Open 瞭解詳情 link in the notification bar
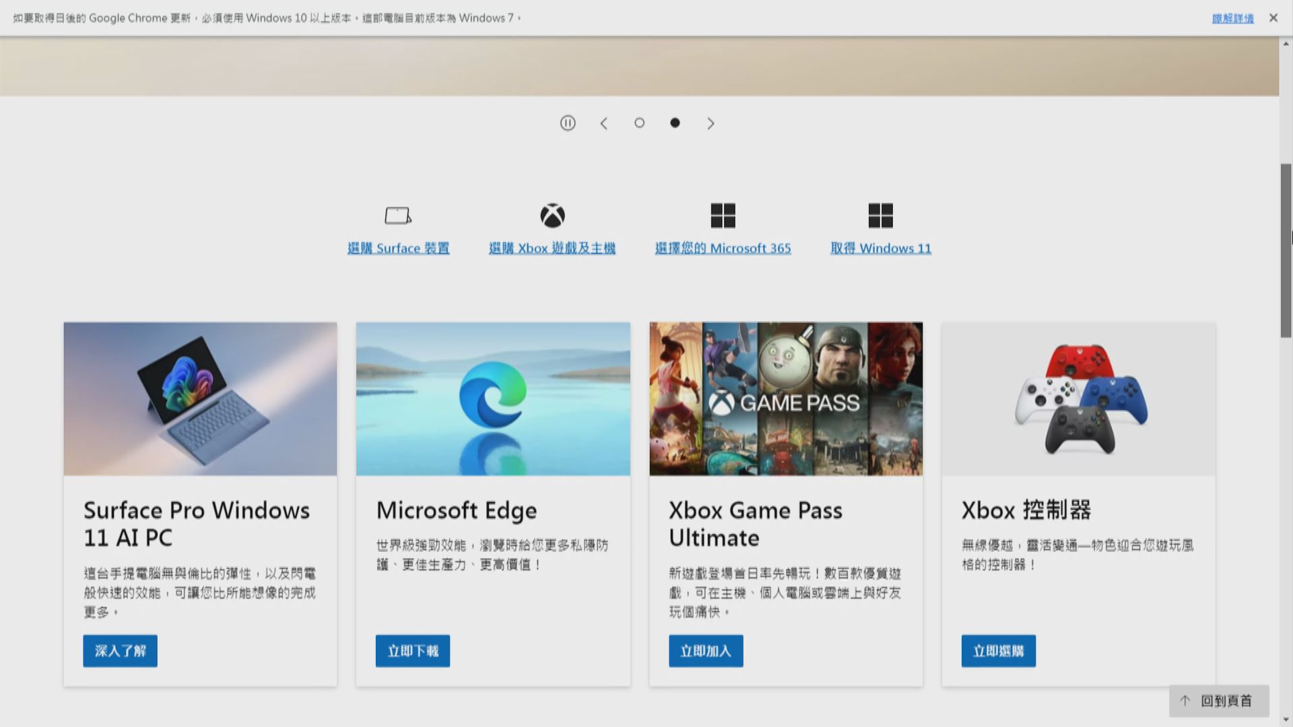This screenshot has height=727, width=1293. (x=1232, y=18)
